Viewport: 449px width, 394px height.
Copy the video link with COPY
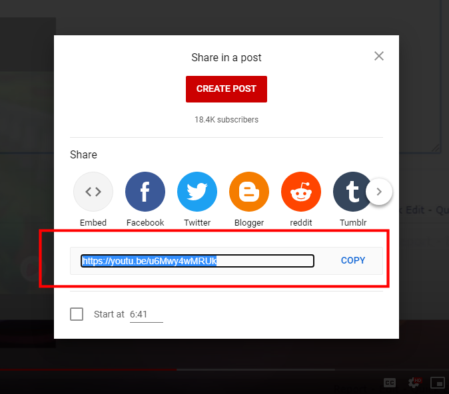[x=353, y=260]
